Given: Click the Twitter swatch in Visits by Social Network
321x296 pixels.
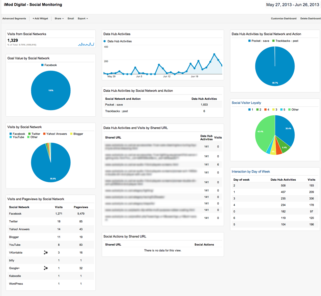Looking at the screenshot, I should (29, 134).
